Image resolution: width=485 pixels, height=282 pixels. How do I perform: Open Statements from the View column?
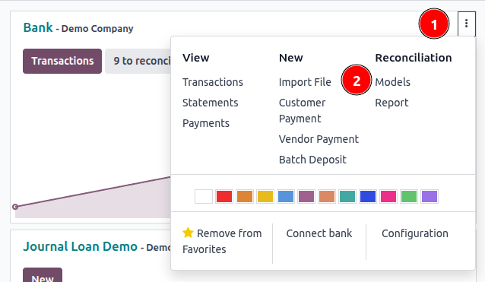coord(211,103)
